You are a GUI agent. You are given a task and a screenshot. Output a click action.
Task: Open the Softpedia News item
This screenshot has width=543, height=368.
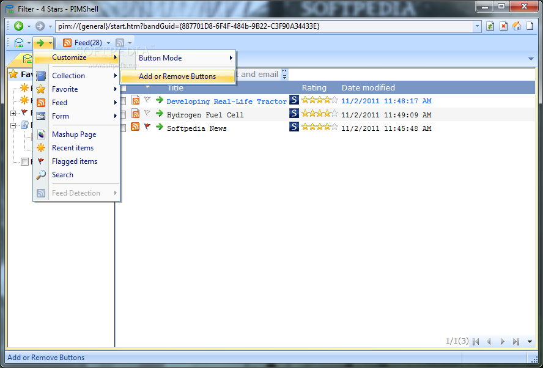[197, 128]
